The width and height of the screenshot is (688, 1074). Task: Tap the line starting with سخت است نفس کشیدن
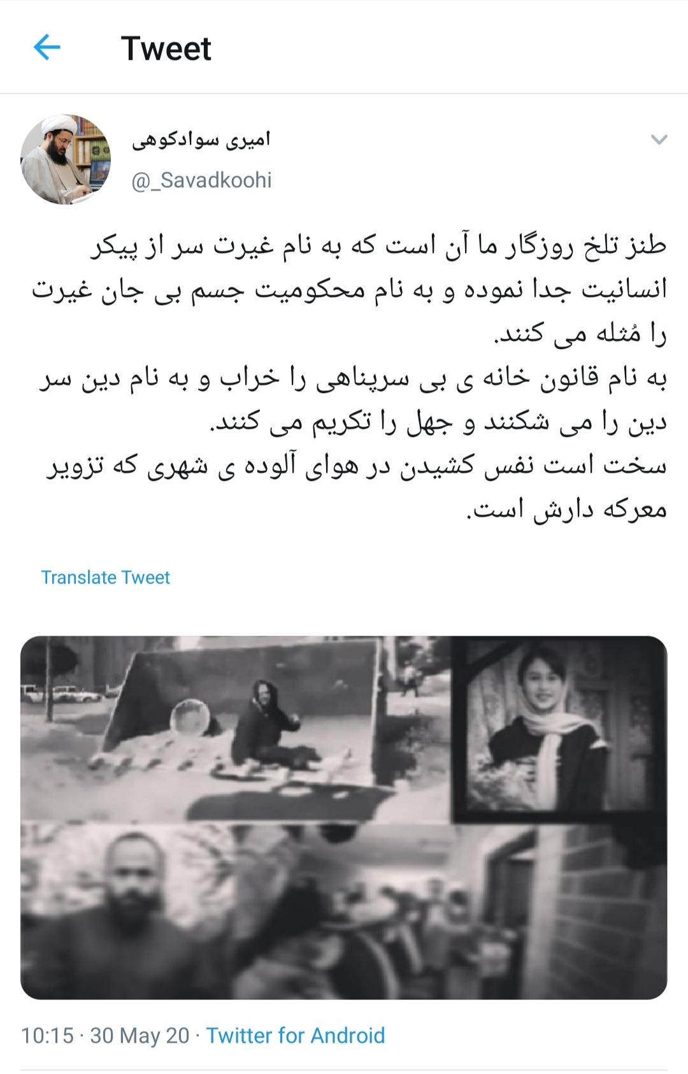click(x=356, y=468)
